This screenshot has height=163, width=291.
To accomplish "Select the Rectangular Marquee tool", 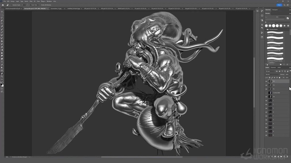I will 2,15.
